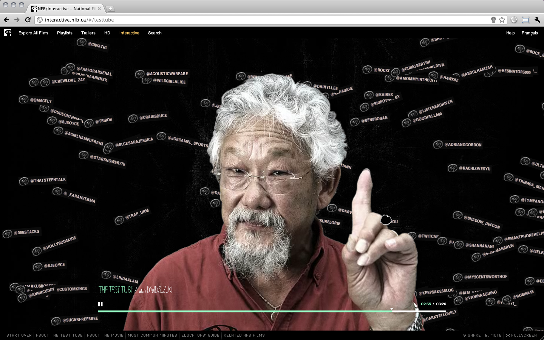Screen dimensions: 544x340
Task: Click the @SHADOW_DEFCON bubble
Action: coord(477,220)
